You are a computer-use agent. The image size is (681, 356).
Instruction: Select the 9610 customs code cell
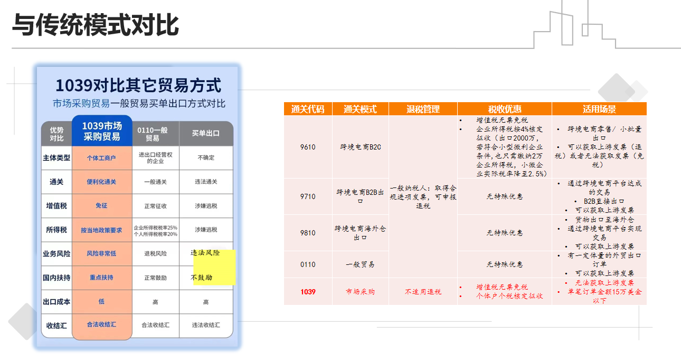(308, 147)
